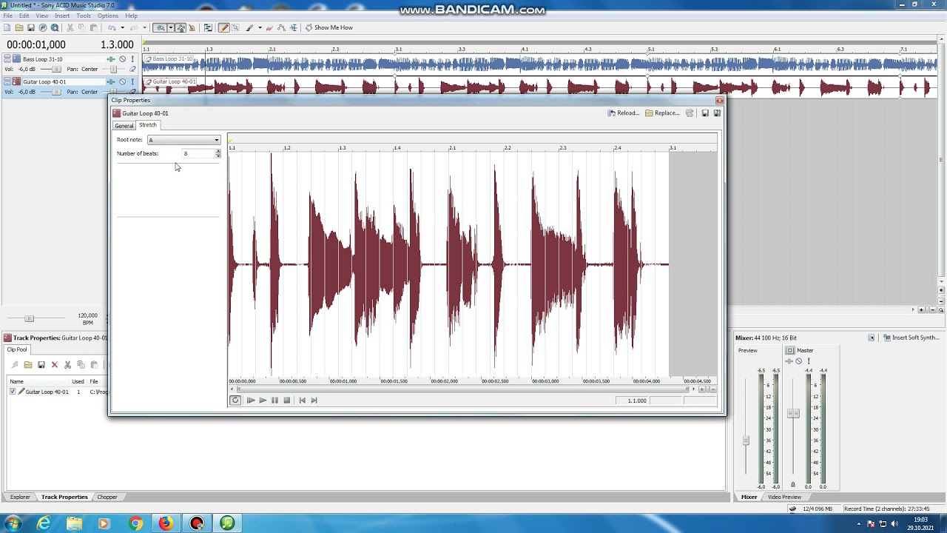Cut clip with Clip Pool scissors icon
The width and height of the screenshot is (947, 533).
pos(67,364)
